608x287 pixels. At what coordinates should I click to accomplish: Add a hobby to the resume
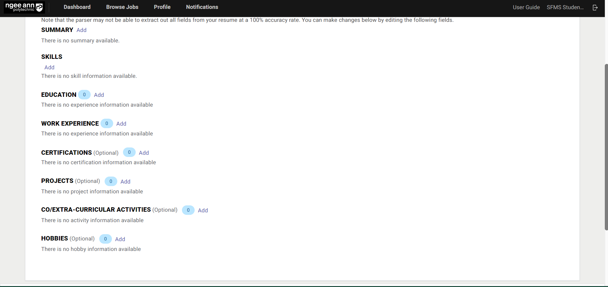coord(120,239)
